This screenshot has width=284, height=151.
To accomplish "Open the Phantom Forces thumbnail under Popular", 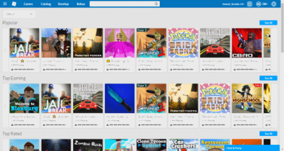I will 88,43.
